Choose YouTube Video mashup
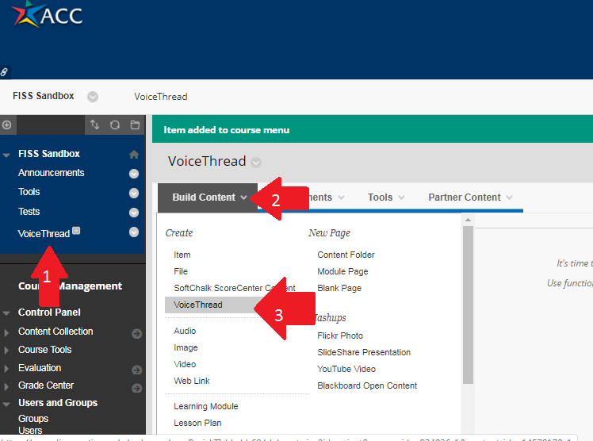 click(346, 369)
